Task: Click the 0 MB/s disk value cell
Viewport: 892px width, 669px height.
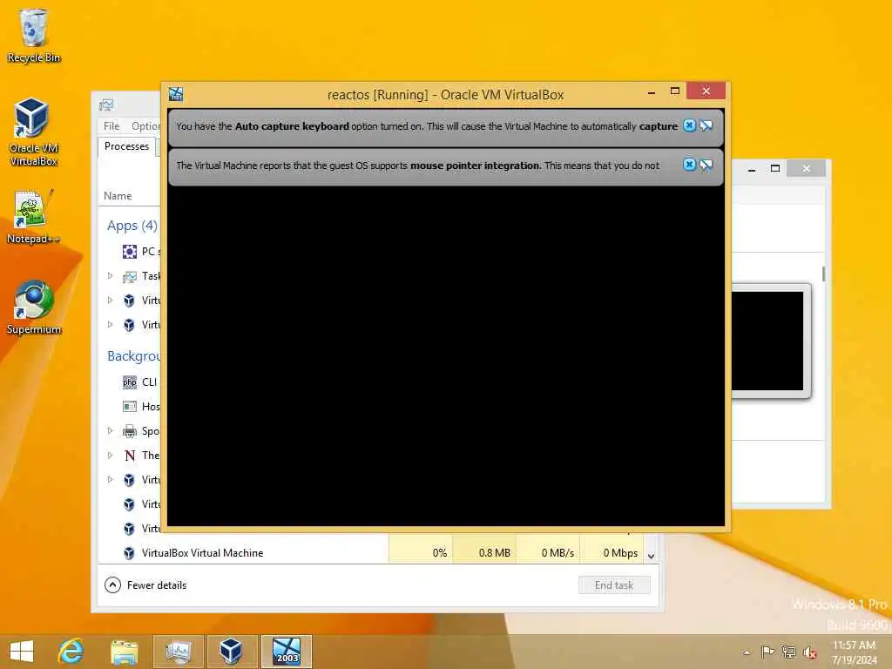Action: pyautogui.click(x=549, y=552)
